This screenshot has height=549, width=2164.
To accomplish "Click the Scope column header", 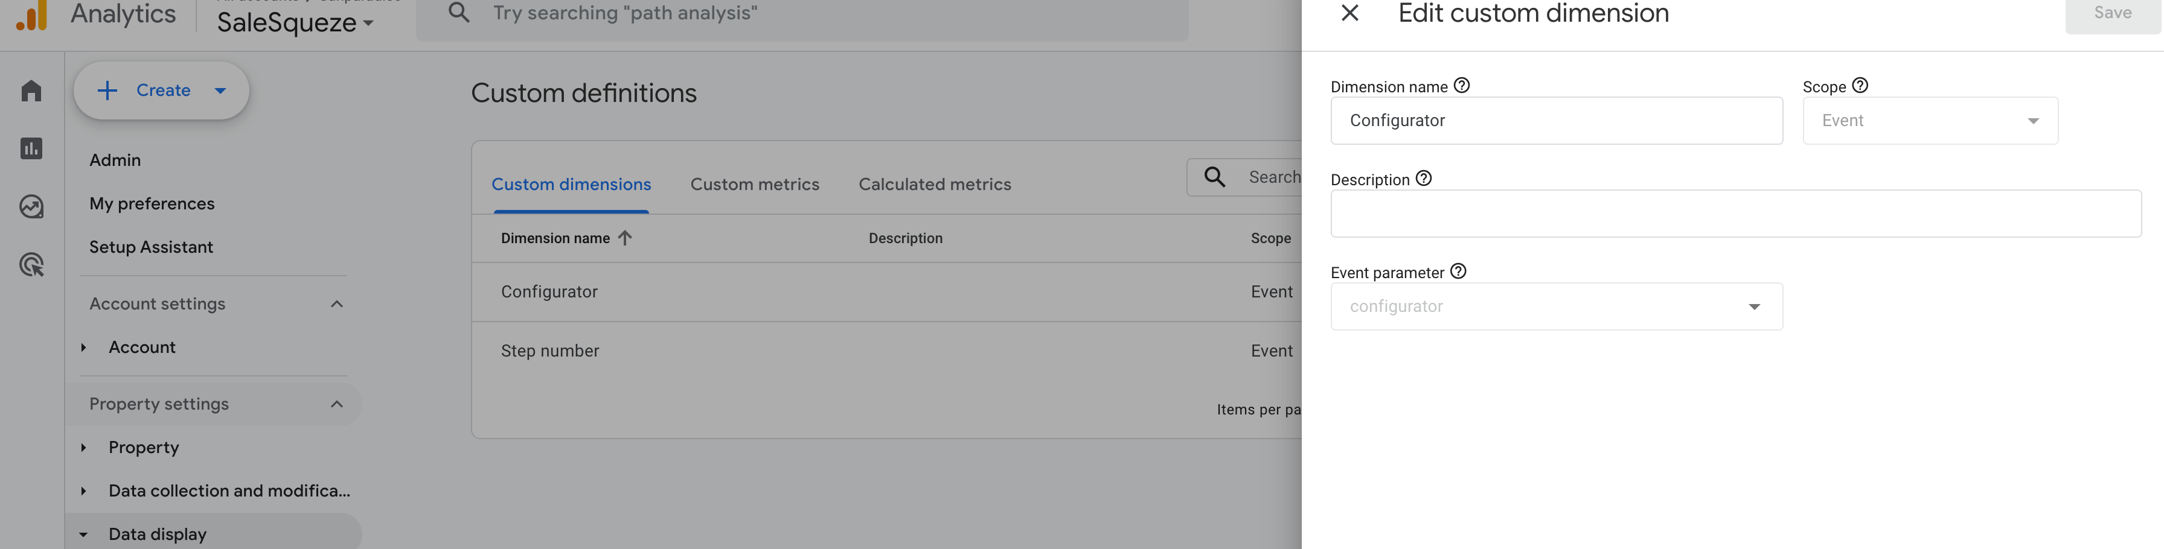I will tap(1270, 238).
